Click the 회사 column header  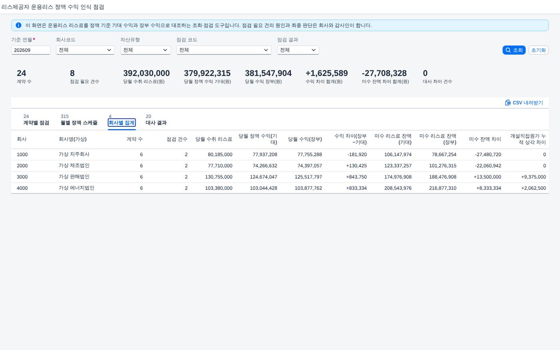click(x=22, y=139)
